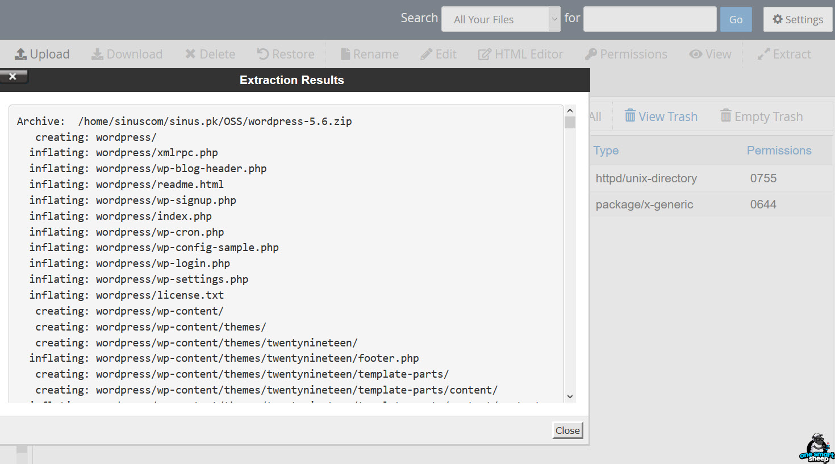Open the HTML Editor
This screenshot has height=464, width=835.
[x=520, y=54]
